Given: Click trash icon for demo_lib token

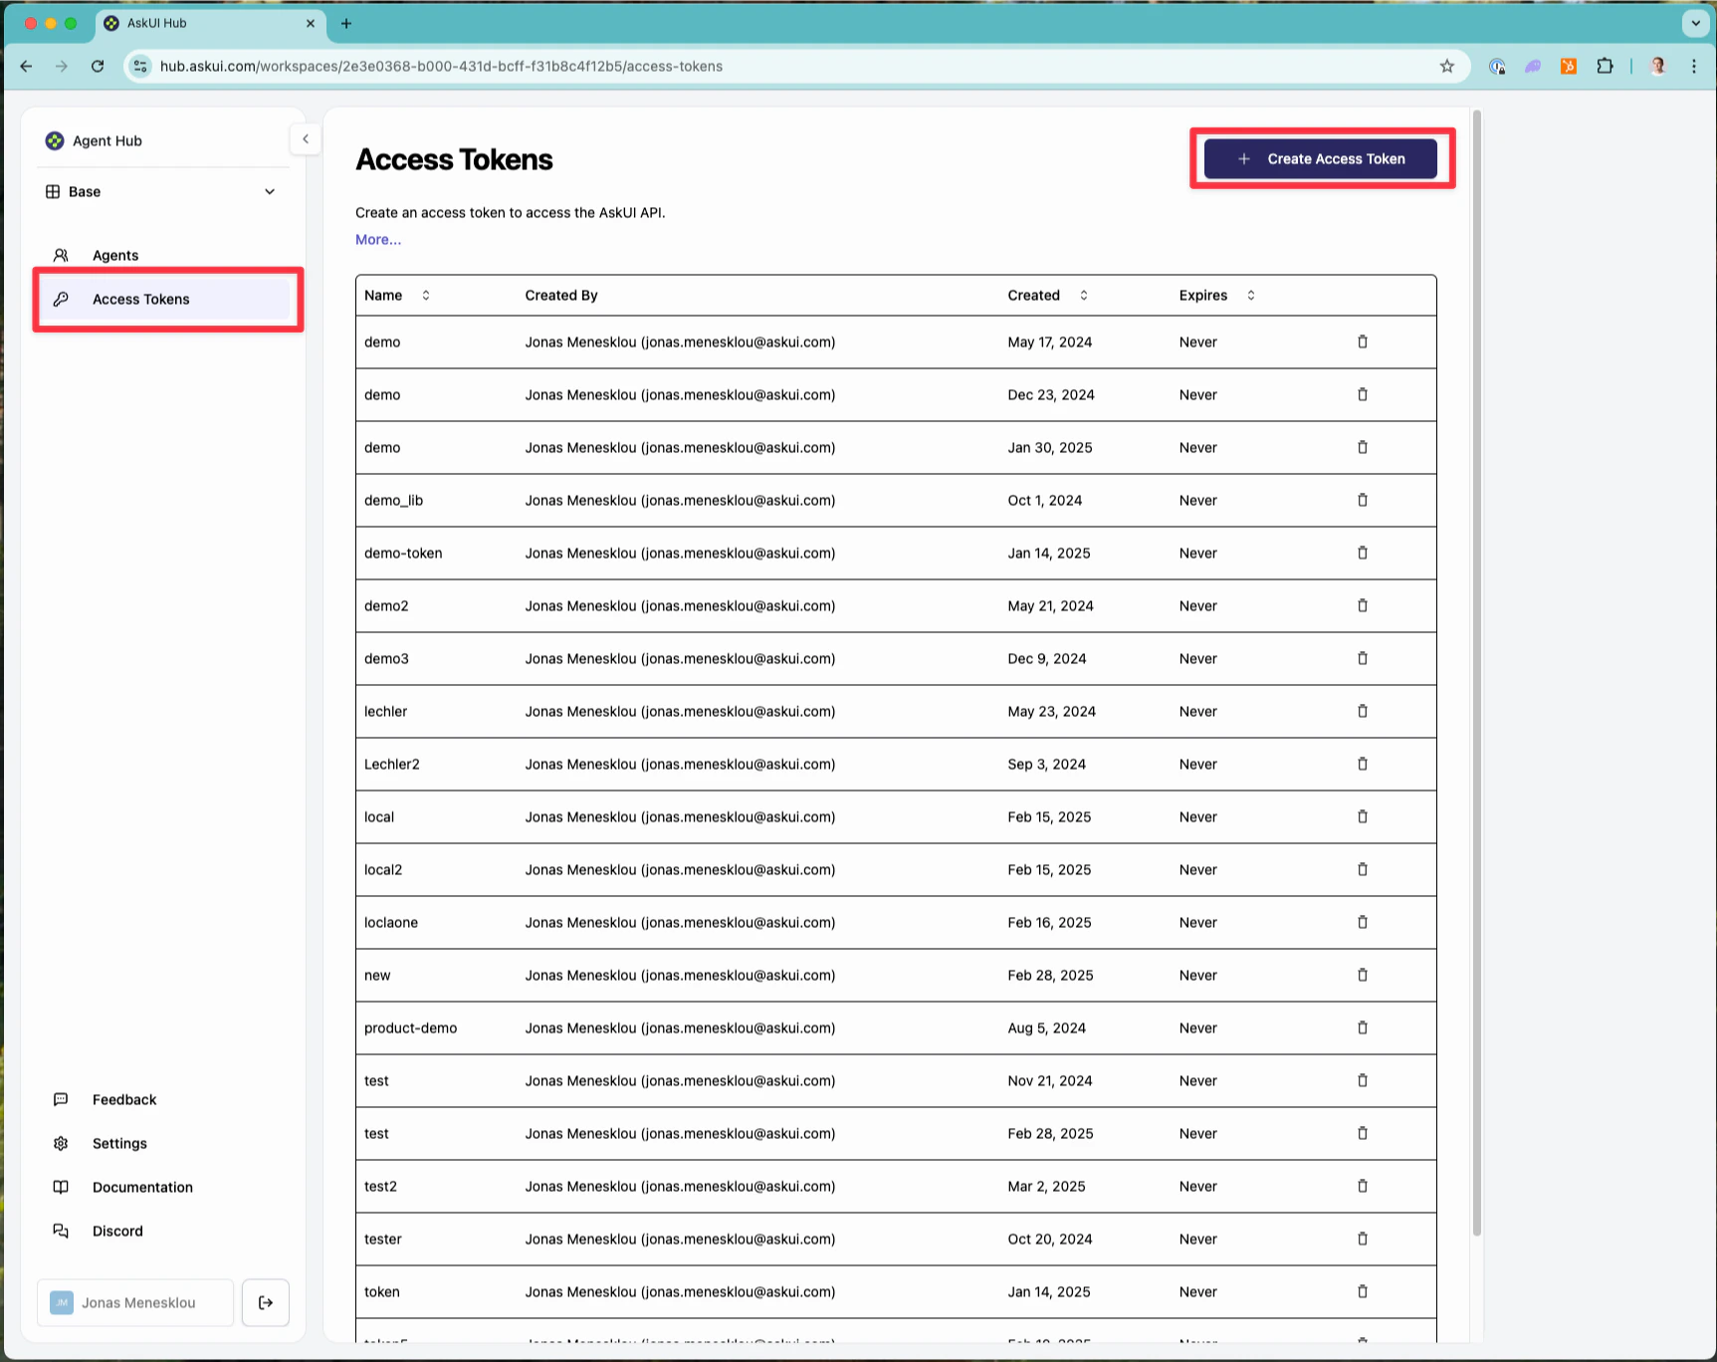Looking at the screenshot, I should click(x=1363, y=500).
